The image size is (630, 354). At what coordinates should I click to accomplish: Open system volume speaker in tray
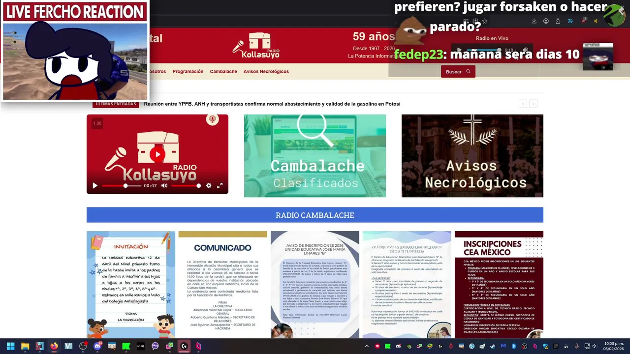[x=595, y=346]
